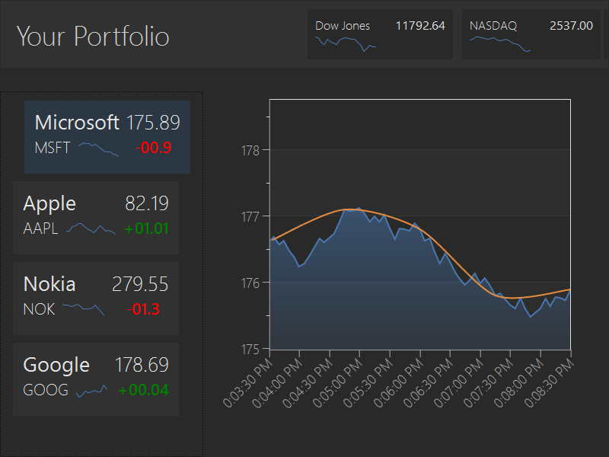Click the red -01.3 change value

click(143, 309)
